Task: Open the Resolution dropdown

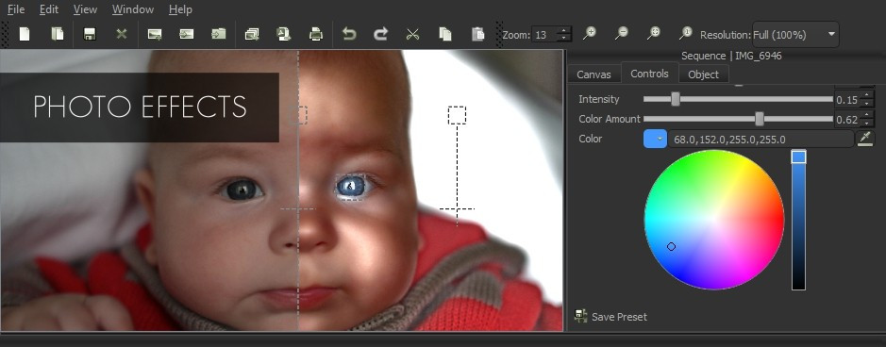Action: pyautogui.click(x=795, y=35)
